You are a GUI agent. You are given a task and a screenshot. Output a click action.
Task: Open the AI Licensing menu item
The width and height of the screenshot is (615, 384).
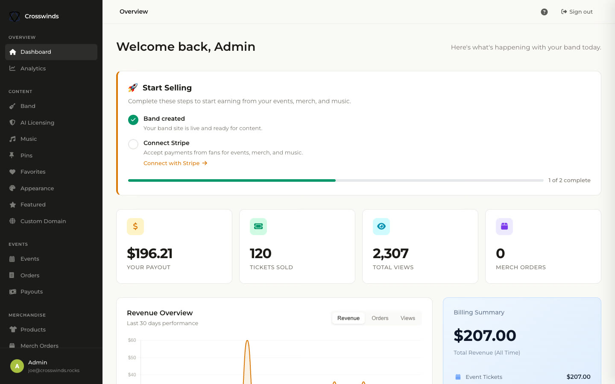tap(51, 122)
